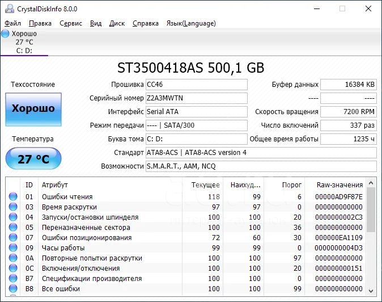
Task: Open the Правка menu
Action: point(40,23)
